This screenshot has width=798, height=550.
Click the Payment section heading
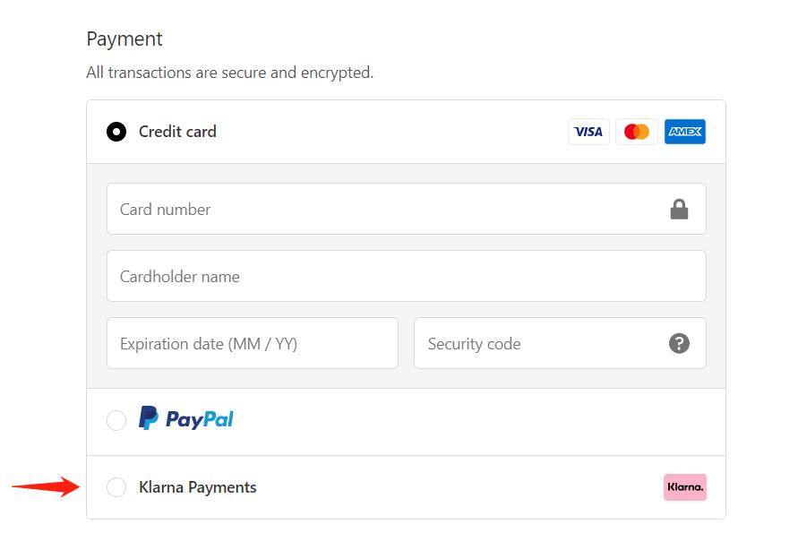click(x=124, y=39)
